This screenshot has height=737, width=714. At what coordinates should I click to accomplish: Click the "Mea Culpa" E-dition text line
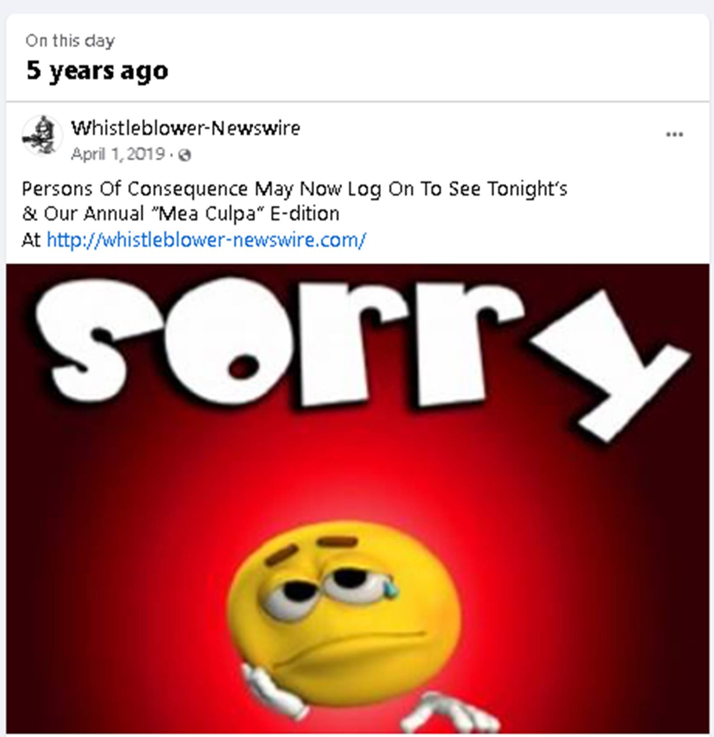180,214
